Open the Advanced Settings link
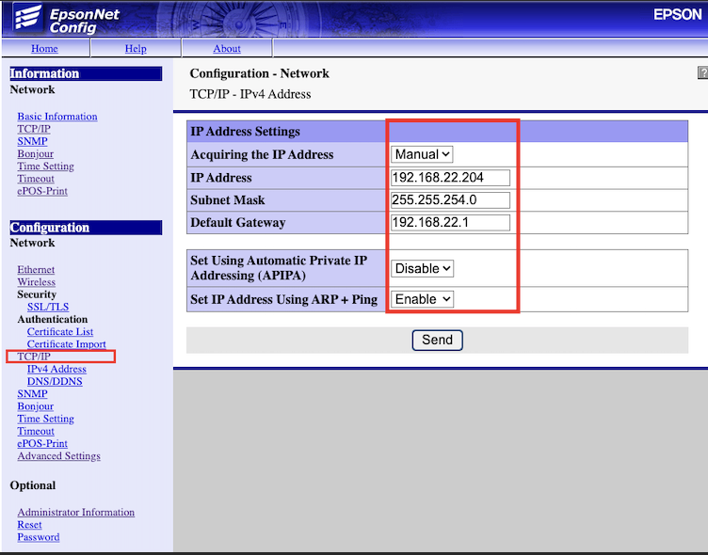Viewport: 708px width, 555px height. (x=58, y=456)
